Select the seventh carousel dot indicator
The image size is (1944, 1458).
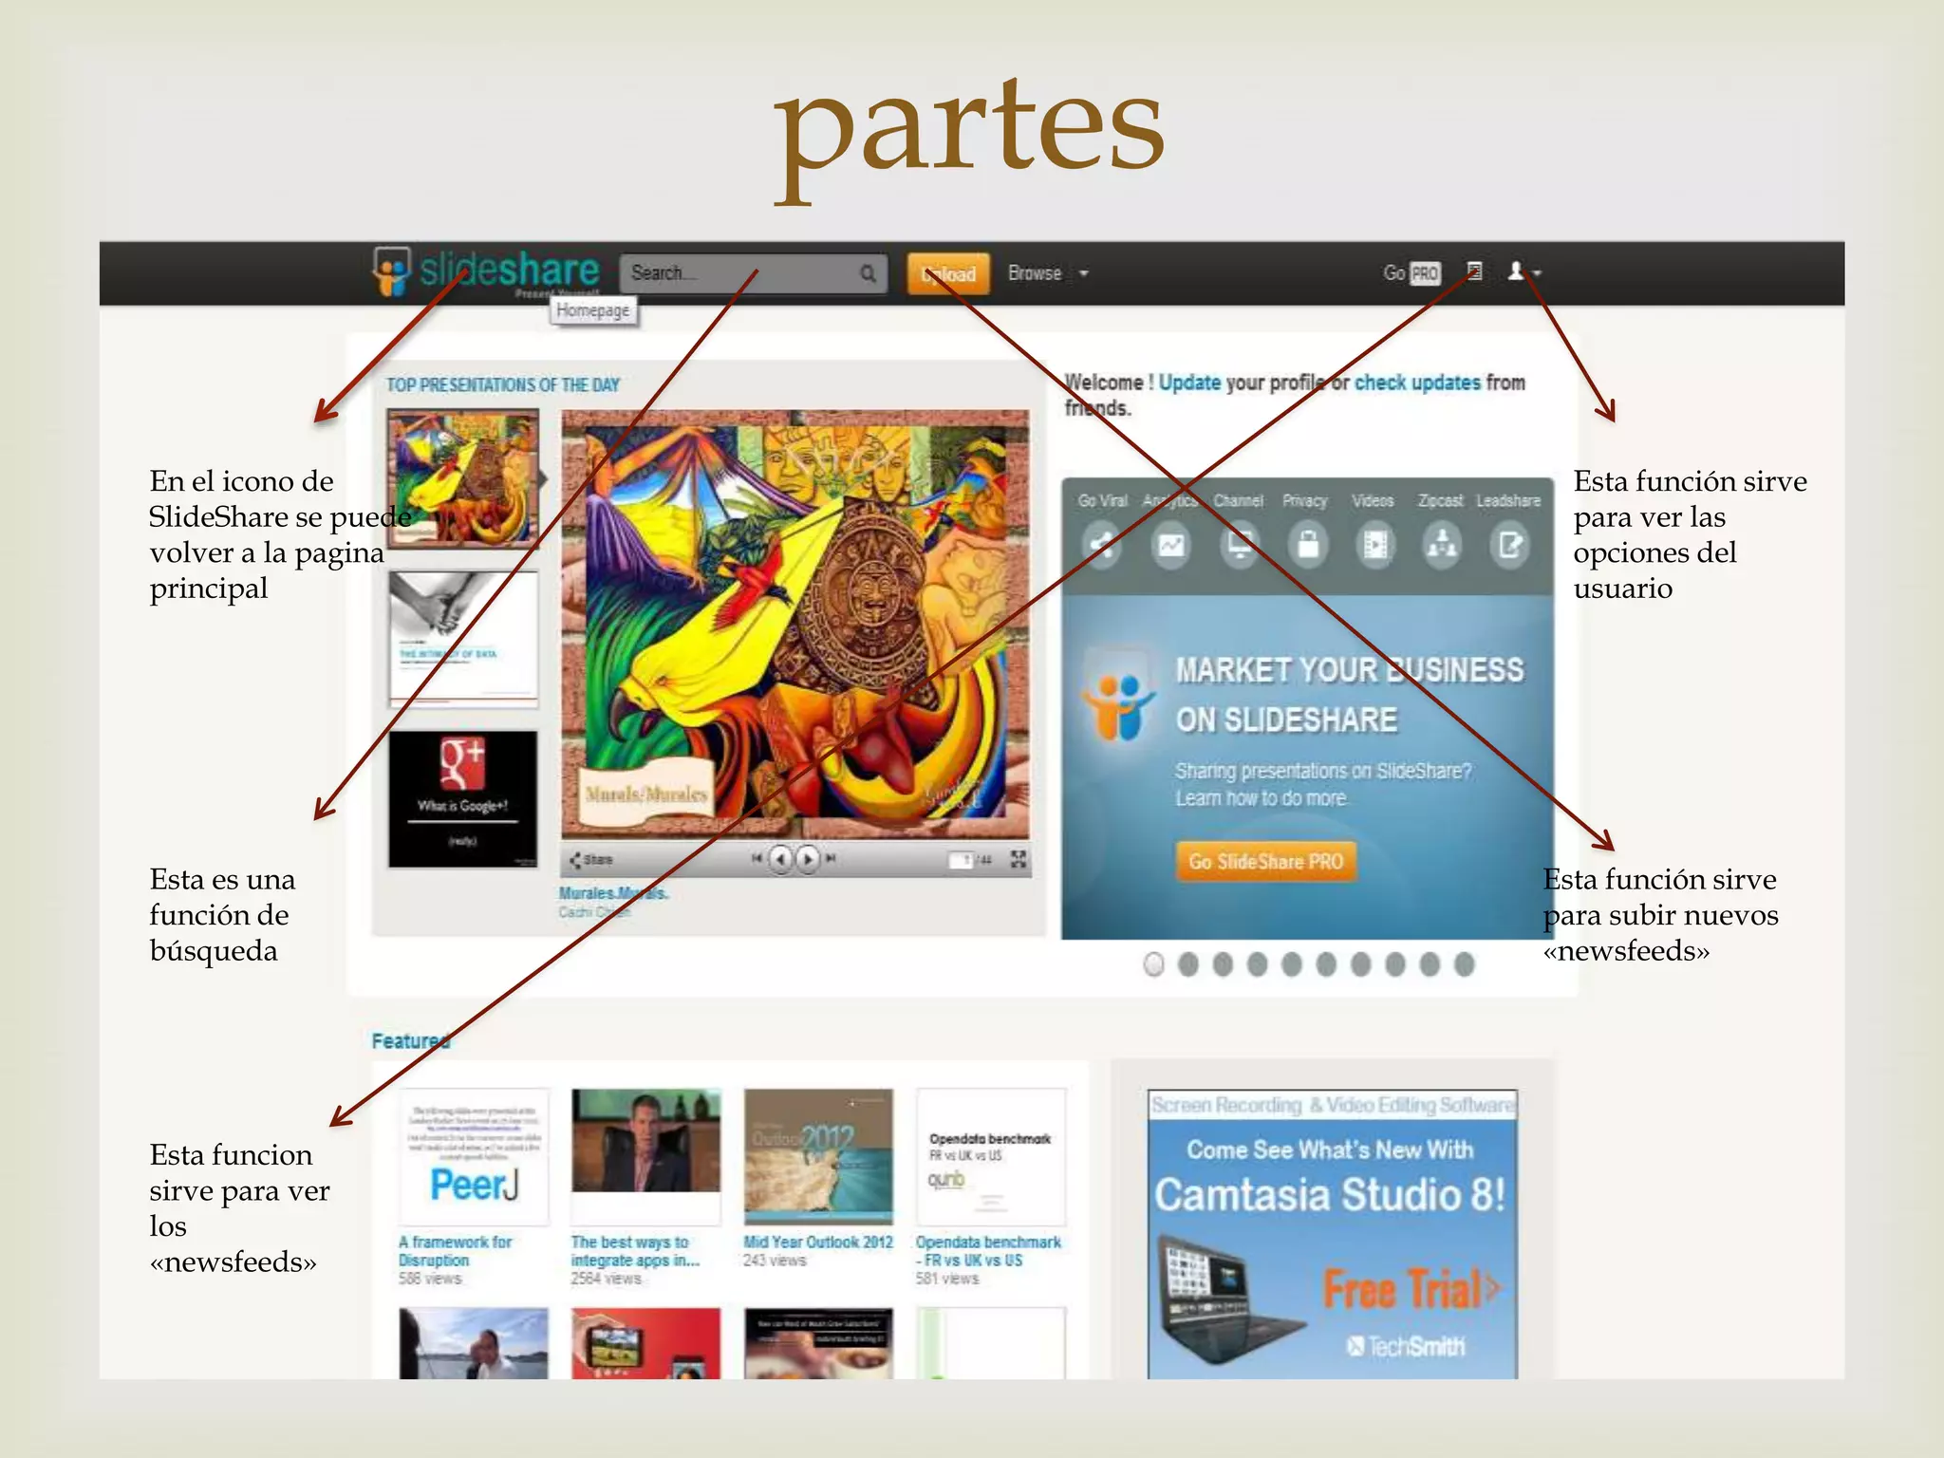(1360, 964)
